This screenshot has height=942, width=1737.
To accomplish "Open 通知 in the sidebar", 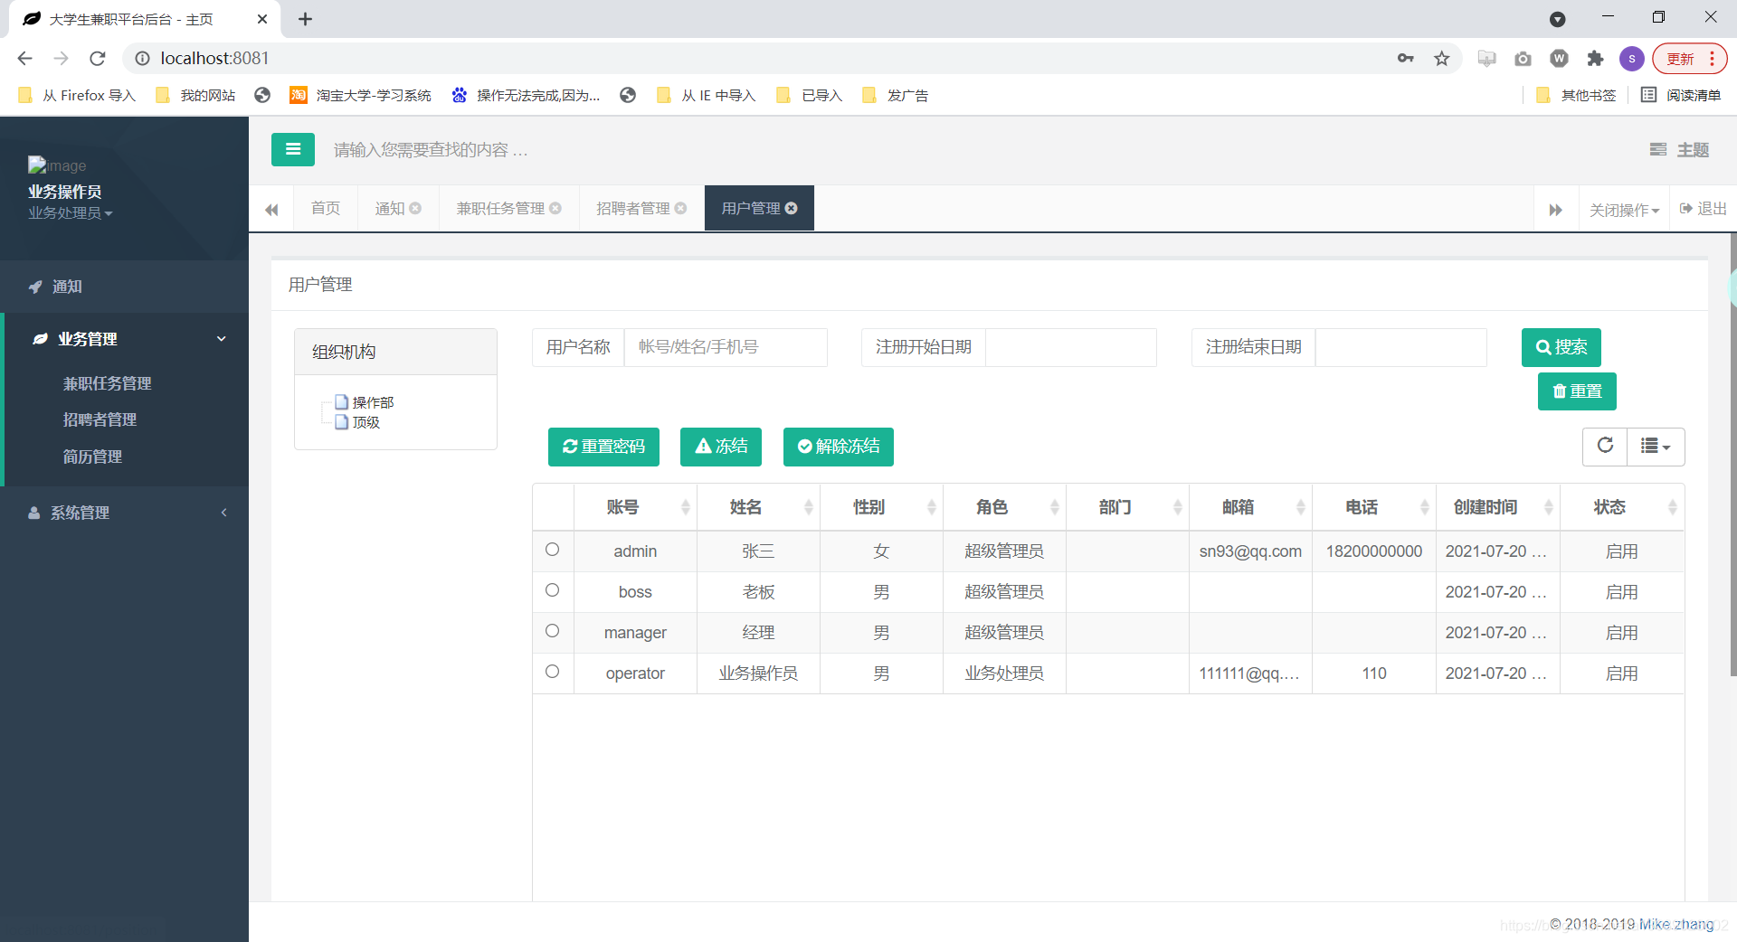I will (125, 287).
